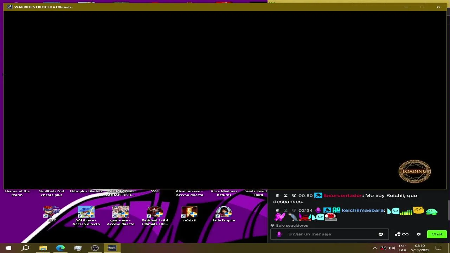Launch the Jade Empire desktop shortcut
Viewport: 450px width, 253px height.
[x=224, y=214]
